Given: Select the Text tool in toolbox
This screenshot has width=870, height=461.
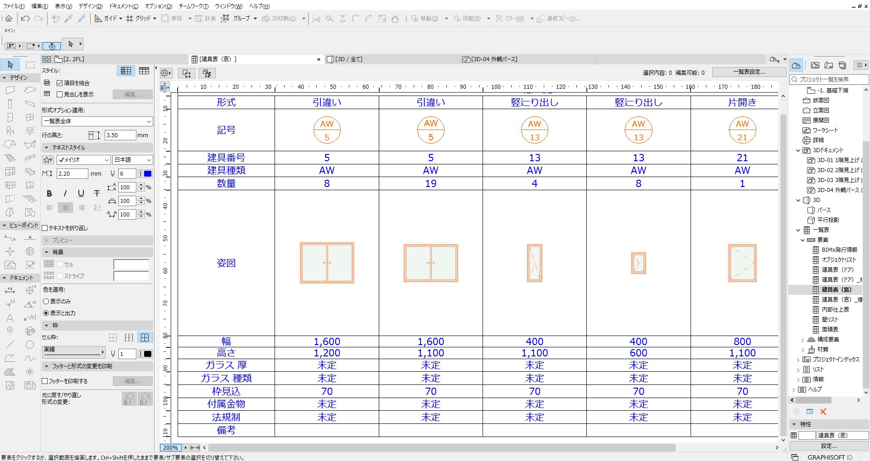Looking at the screenshot, I should coord(10,317).
